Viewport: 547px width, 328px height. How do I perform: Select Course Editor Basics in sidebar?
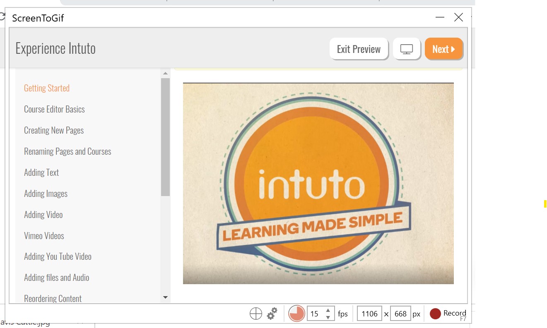point(54,109)
